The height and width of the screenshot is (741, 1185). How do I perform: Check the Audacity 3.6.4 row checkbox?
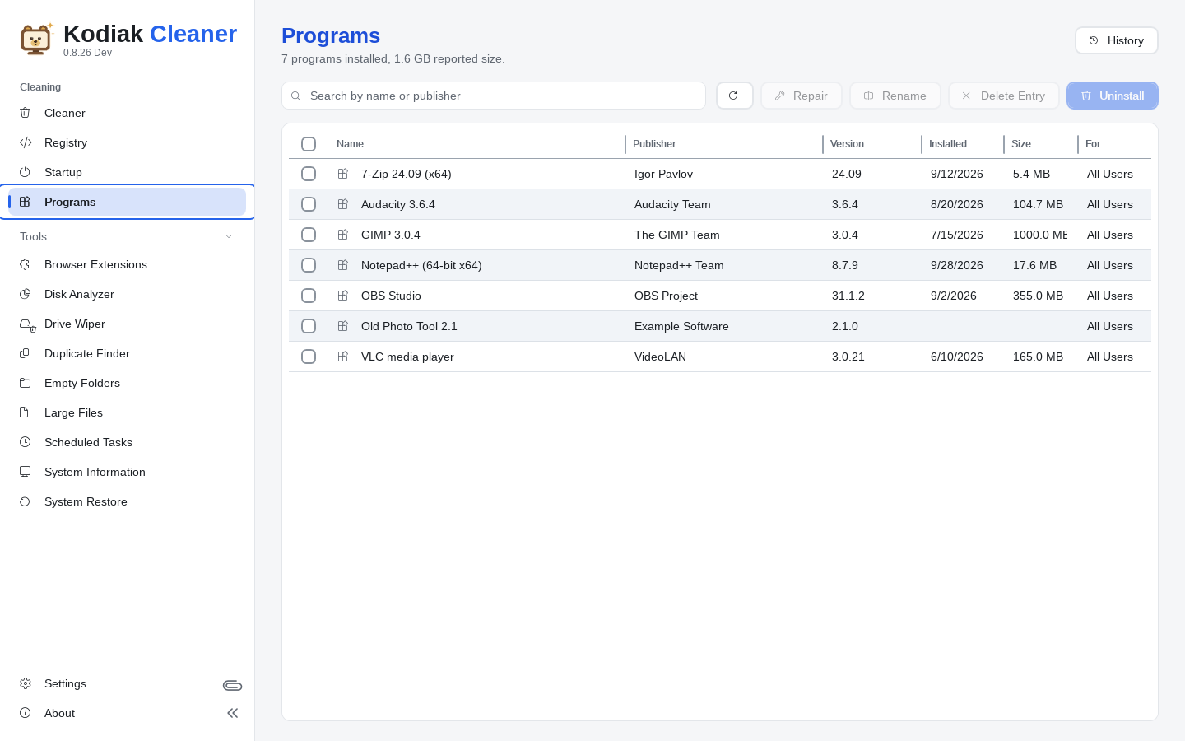pos(309,204)
